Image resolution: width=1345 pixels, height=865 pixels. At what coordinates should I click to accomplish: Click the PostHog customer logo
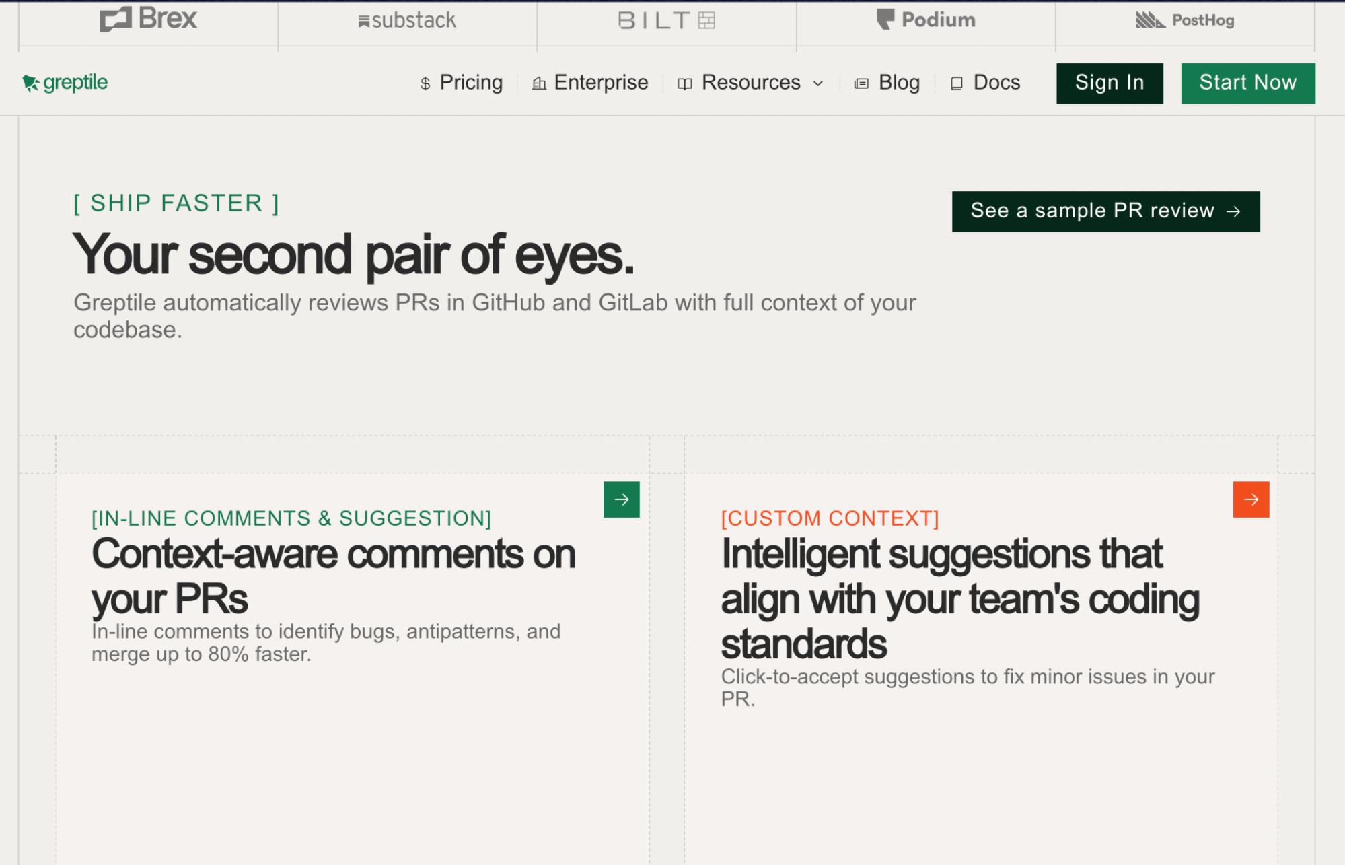click(x=1185, y=20)
